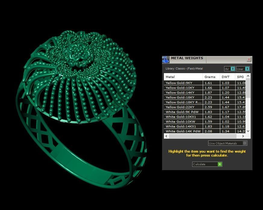
Task: Click the Library: Classic - (Fast)-Metal label
Action: [184, 69]
